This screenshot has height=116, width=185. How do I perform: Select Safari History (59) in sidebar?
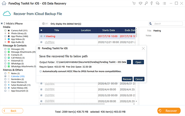point(19,88)
